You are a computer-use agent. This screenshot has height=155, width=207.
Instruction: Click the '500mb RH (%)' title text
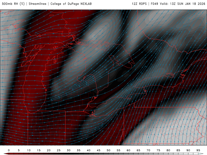(x=13, y=4)
